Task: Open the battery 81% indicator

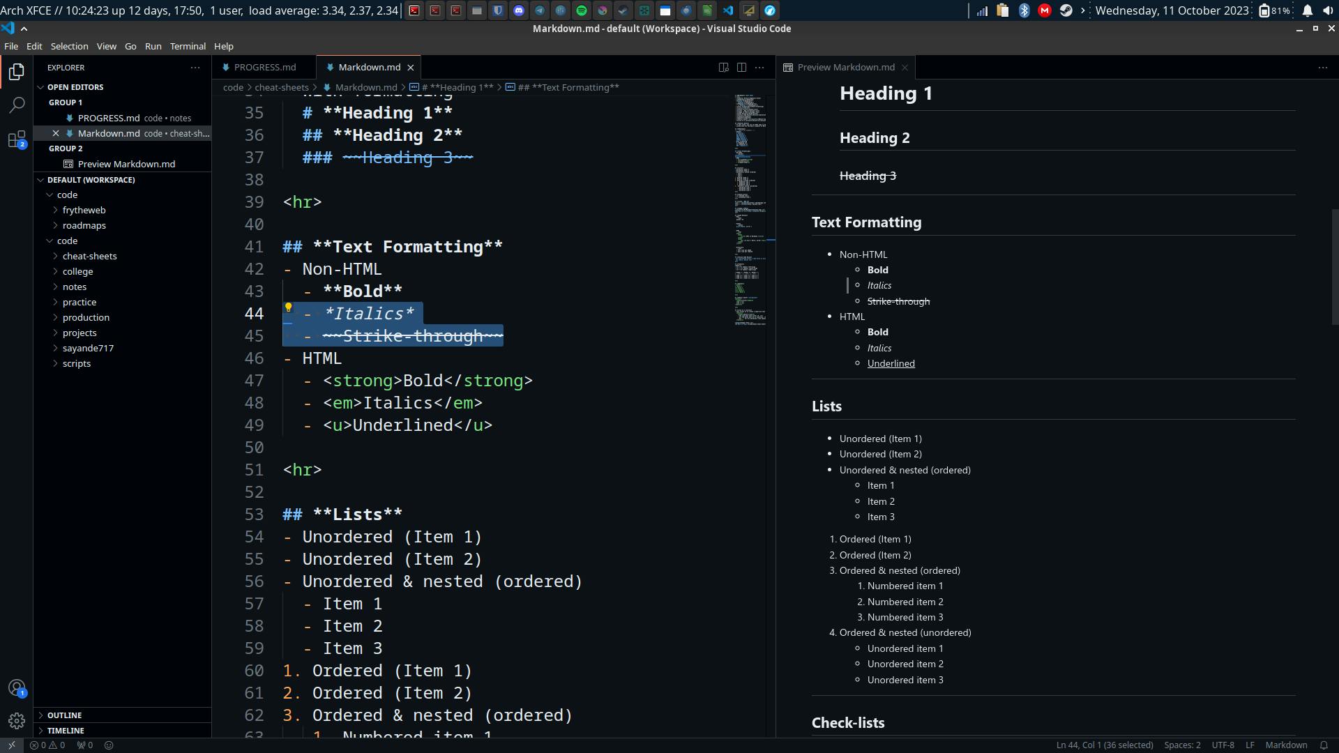Action: tap(1276, 10)
